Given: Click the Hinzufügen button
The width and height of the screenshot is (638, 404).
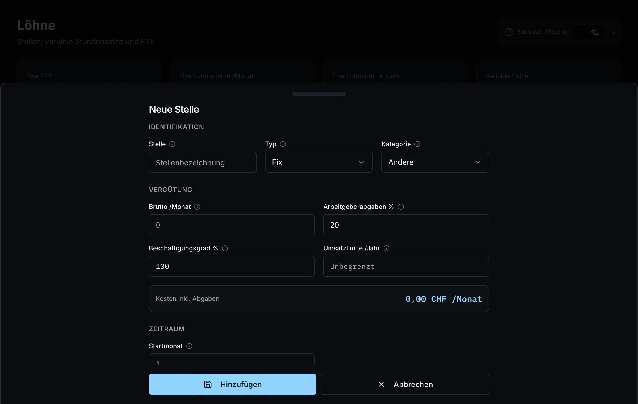Looking at the screenshot, I should click(x=233, y=384).
